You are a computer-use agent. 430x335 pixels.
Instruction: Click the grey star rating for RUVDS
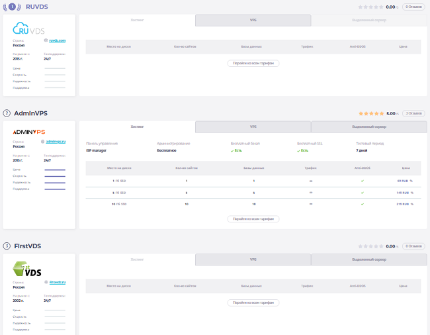click(370, 7)
